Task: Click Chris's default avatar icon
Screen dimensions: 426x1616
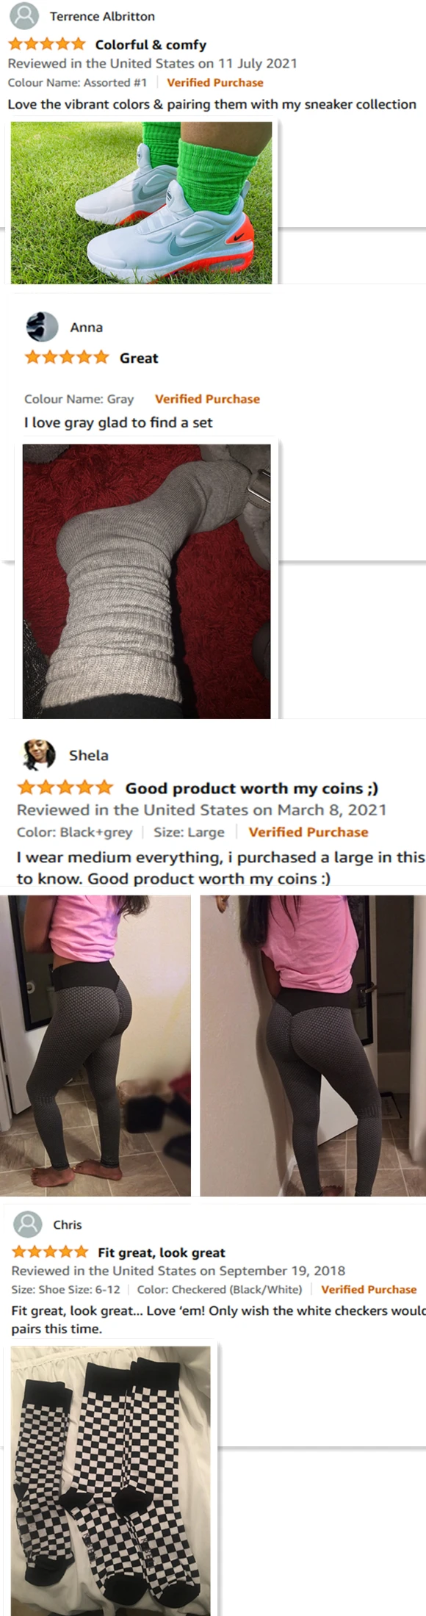Action: pyautogui.click(x=28, y=1224)
